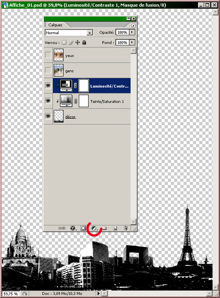This screenshot has height=298, width=220.
Task: Click the zoom 59,75 % field
Action: click(x=11, y=294)
